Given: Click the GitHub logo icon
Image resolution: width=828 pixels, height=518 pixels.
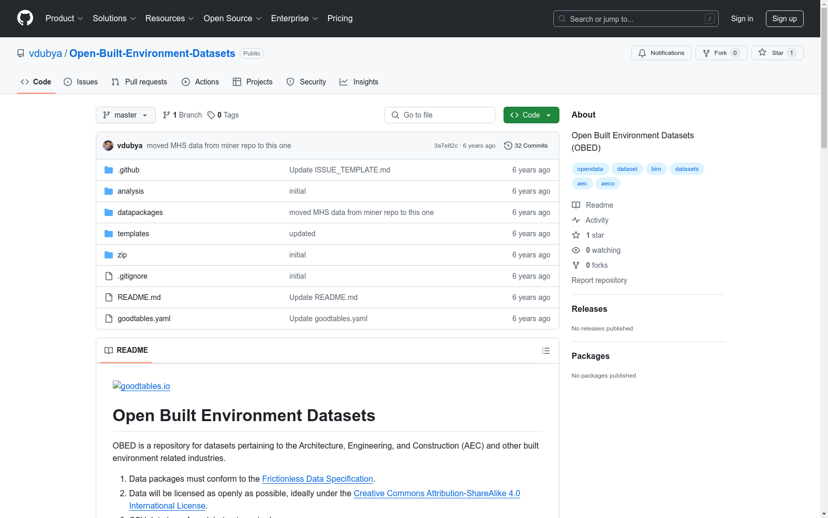Looking at the screenshot, I should click(25, 18).
